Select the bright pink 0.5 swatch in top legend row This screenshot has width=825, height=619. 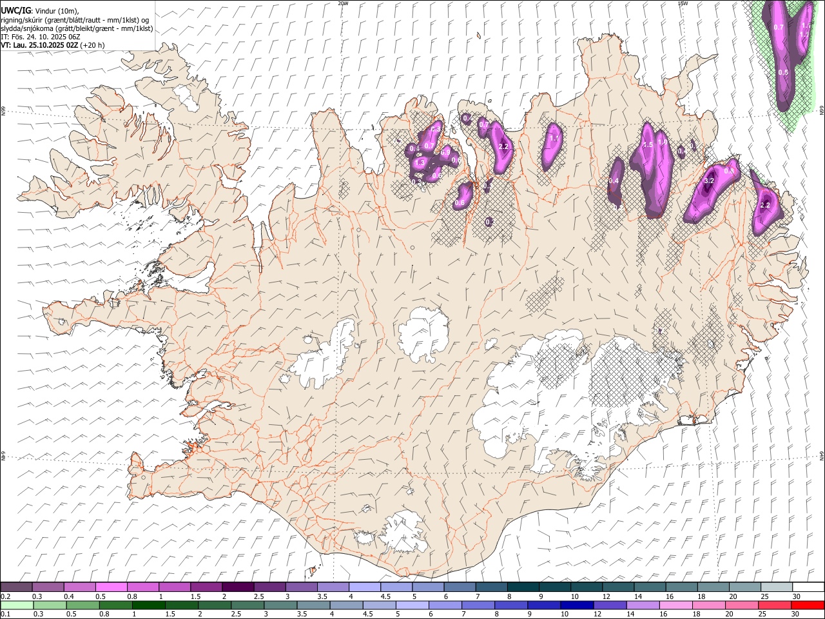tap(111, 587)
